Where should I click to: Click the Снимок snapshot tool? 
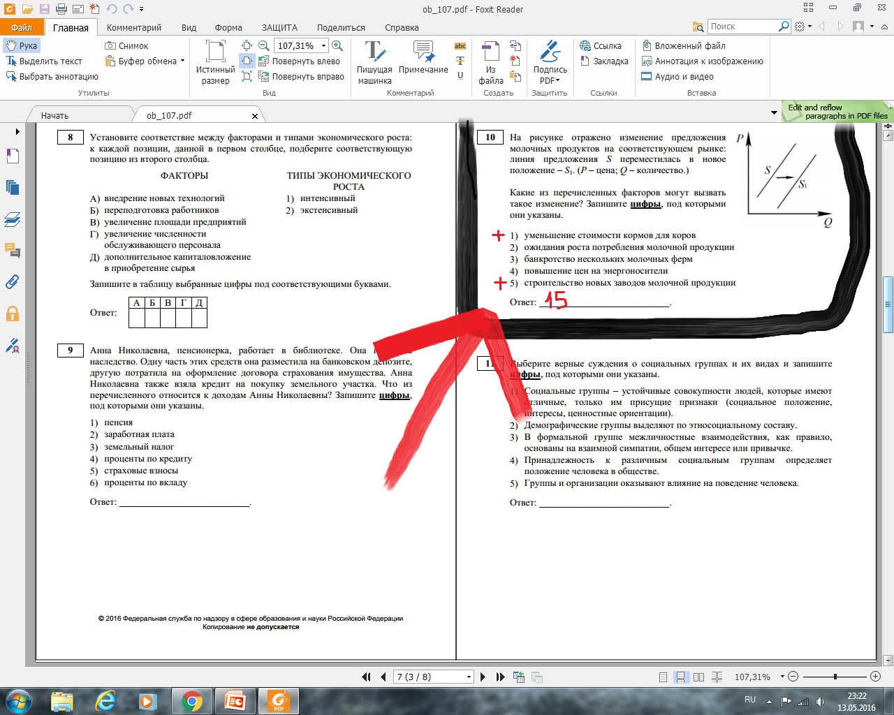click(x=126, y=45)
